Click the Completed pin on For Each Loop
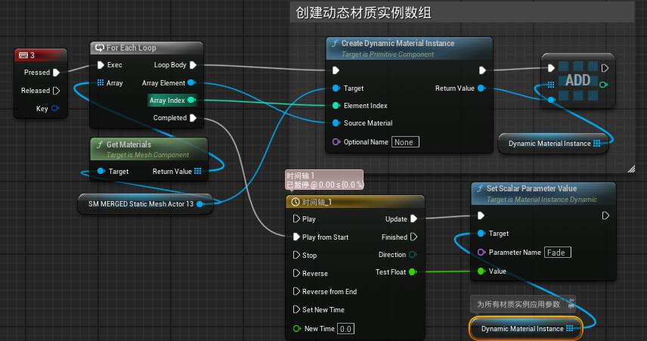Image resolution: width=647 pixels, height=341 pixels. (x=193, y=118)
